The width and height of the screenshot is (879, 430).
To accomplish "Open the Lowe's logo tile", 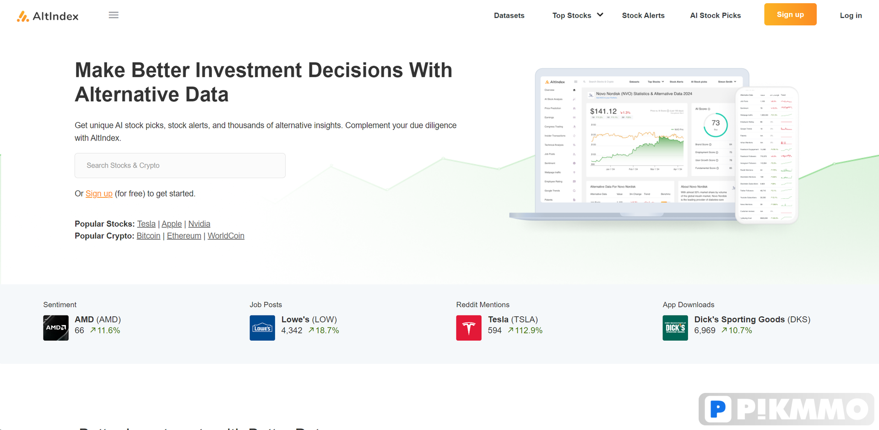I will click(x=262, y=328).
